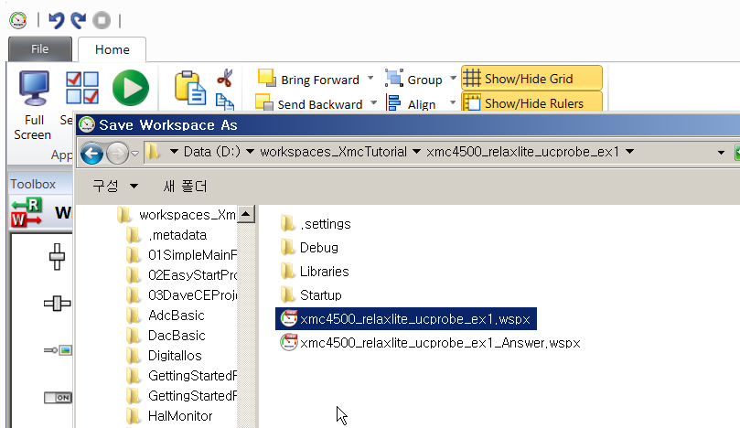Click the 새 폴더 new folder button
The width and height of the screenshot is (740, 428).
185,186
